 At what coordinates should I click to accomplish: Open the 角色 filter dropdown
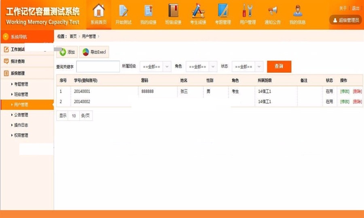(201, 67)
